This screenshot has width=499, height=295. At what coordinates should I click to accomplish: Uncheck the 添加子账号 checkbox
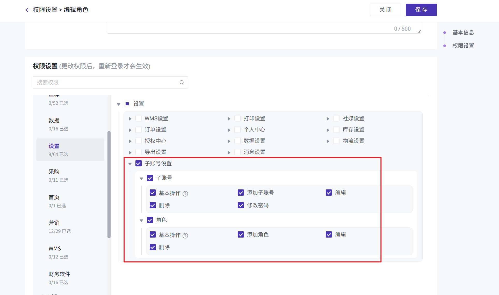[x=241, y=193]
